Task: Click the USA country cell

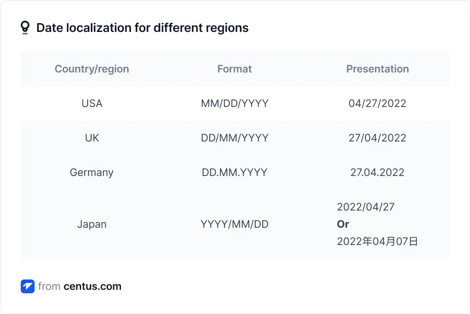Action: click(92, 104)
